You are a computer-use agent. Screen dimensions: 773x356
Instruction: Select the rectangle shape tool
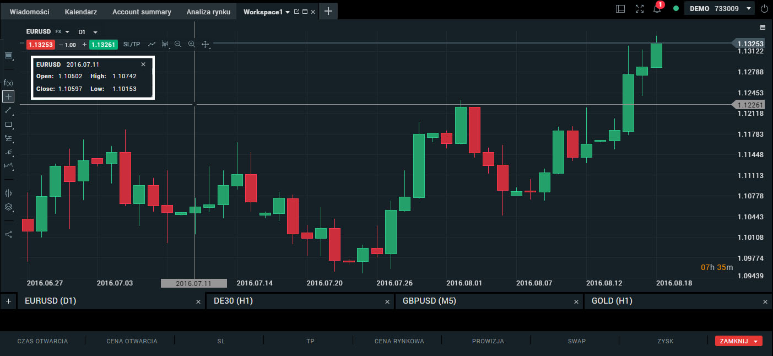[8, 125]
